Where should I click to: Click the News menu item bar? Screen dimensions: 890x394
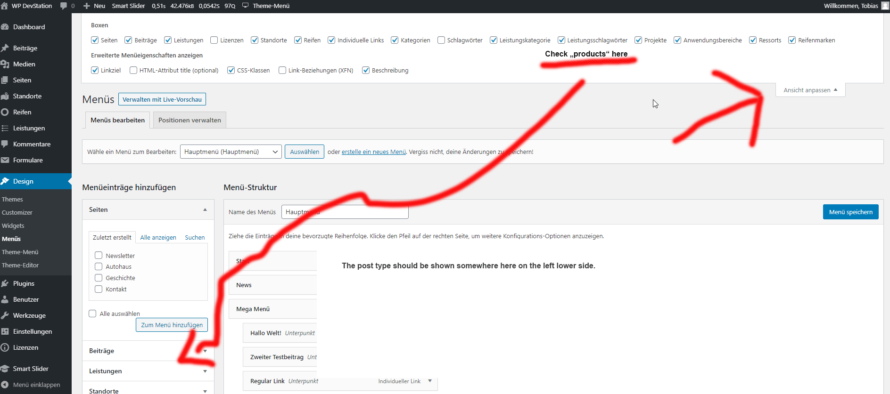(272, 285)
